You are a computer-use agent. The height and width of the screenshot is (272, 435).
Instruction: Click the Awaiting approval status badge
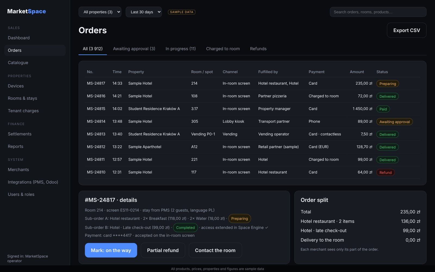(x=394, y=122)
